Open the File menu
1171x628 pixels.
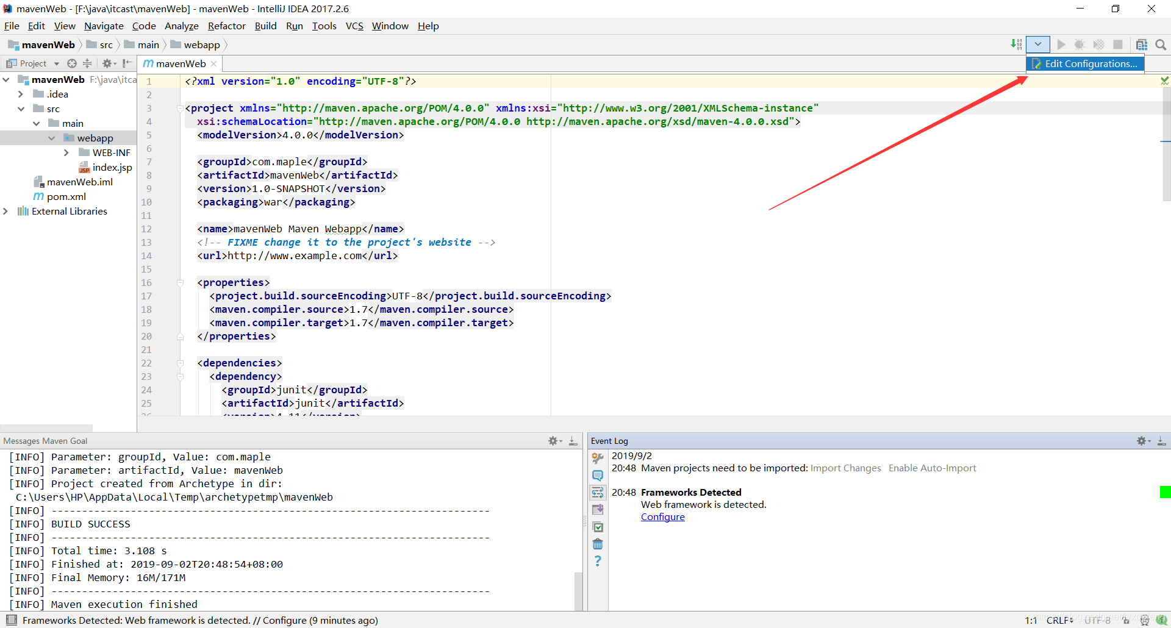coord(12,26)
